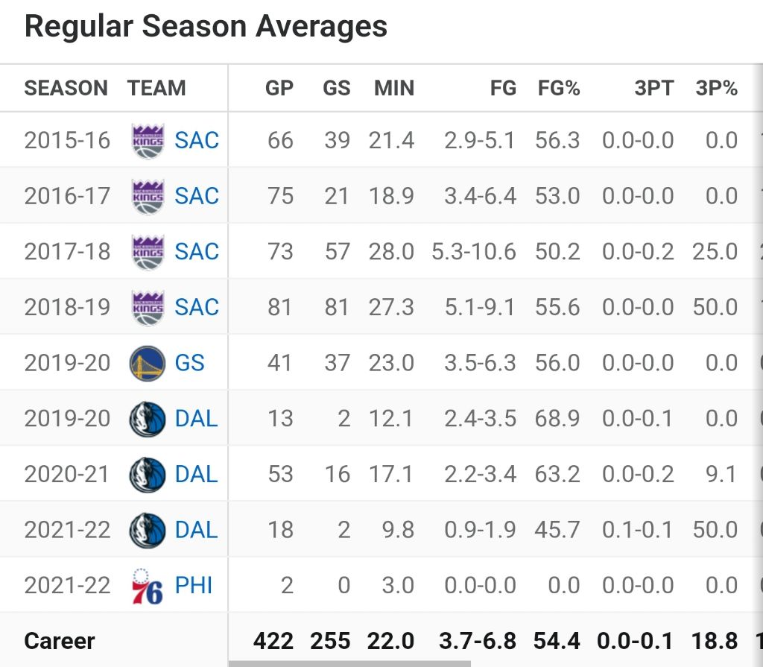Click the Mavericks logo for 2019-20 season
This screenshot has width=763, height=667.
pos(147,418)
